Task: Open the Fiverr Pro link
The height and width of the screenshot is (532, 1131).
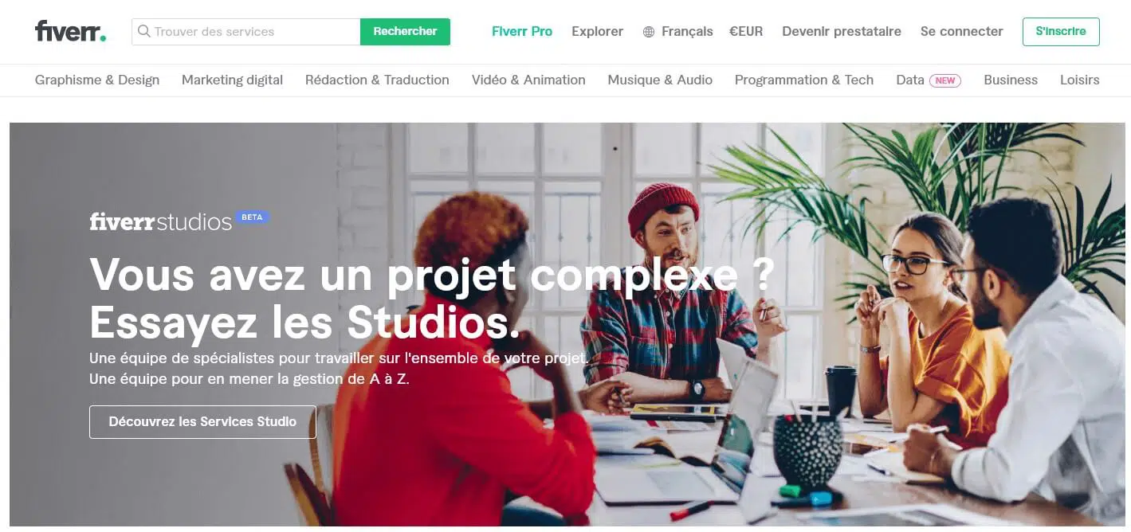Action: 522,32
